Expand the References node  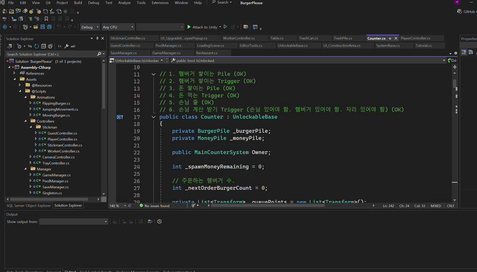14,73
